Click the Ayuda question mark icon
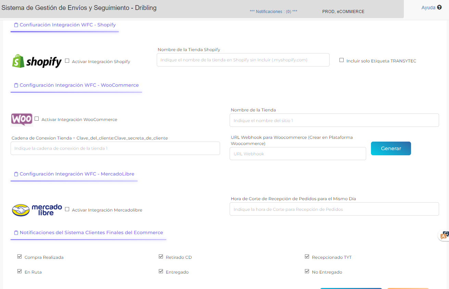The height and width of the screenshot is (289, 449). [439, 7]
